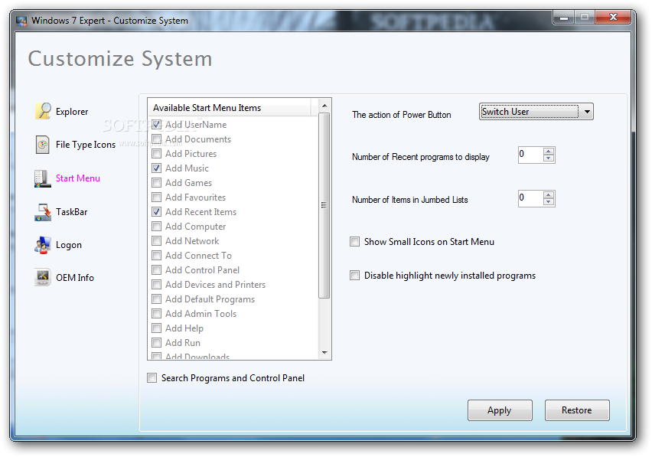652x457 pixels.
Task: Enable Add Control Panel checkbox
Action: (x=156, y=270)
